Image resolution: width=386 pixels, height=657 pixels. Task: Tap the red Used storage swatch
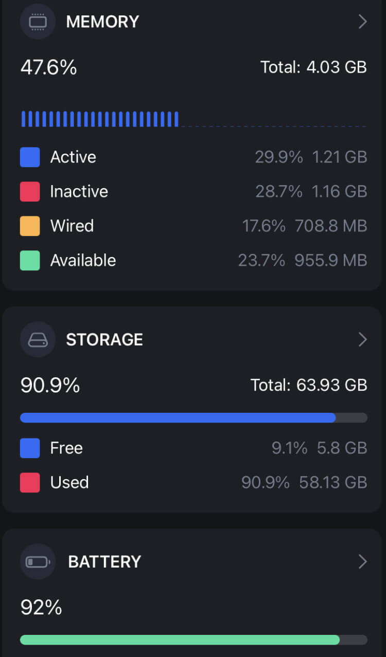click(30, 483)
